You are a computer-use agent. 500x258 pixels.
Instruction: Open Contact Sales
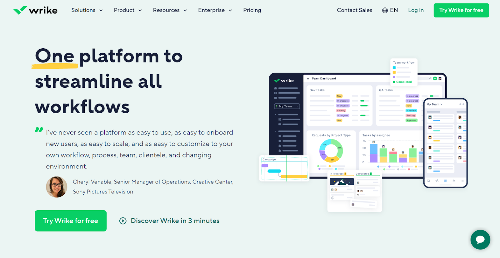pos(354,10)
